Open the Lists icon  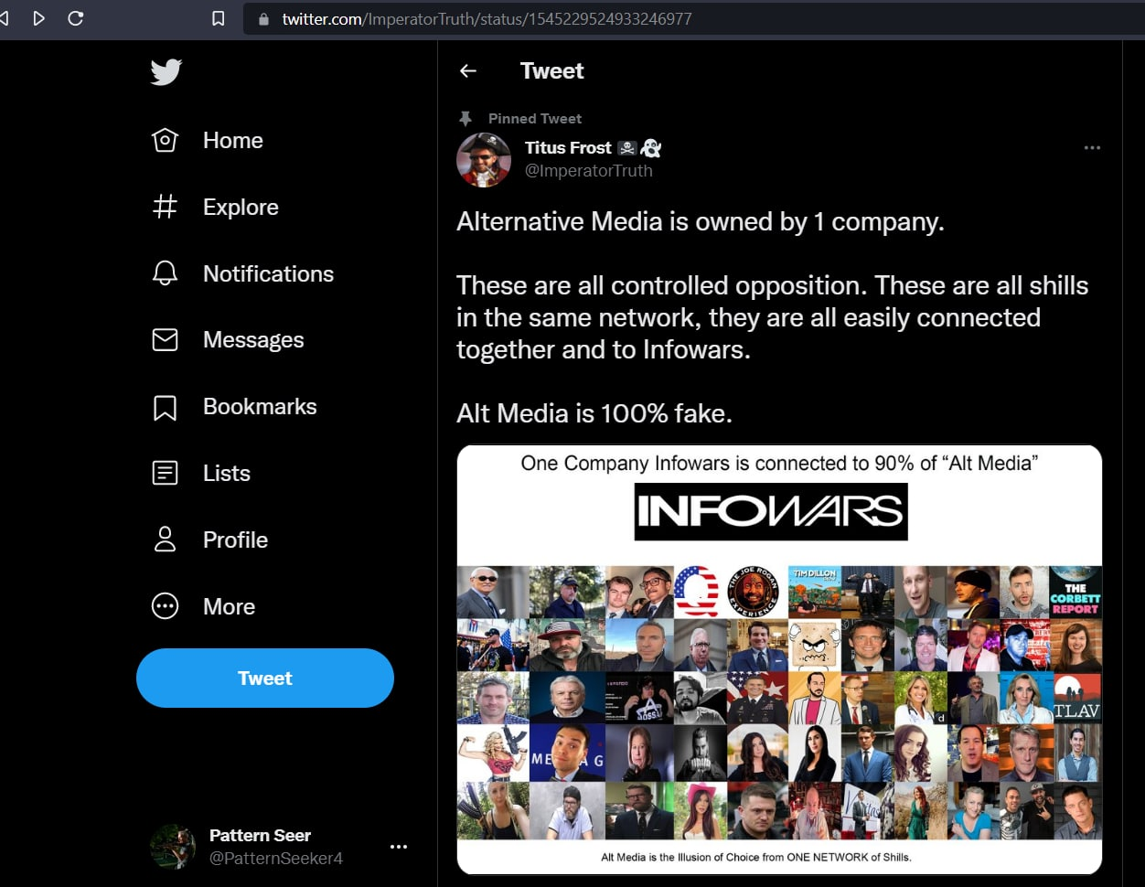click(165, 474)
